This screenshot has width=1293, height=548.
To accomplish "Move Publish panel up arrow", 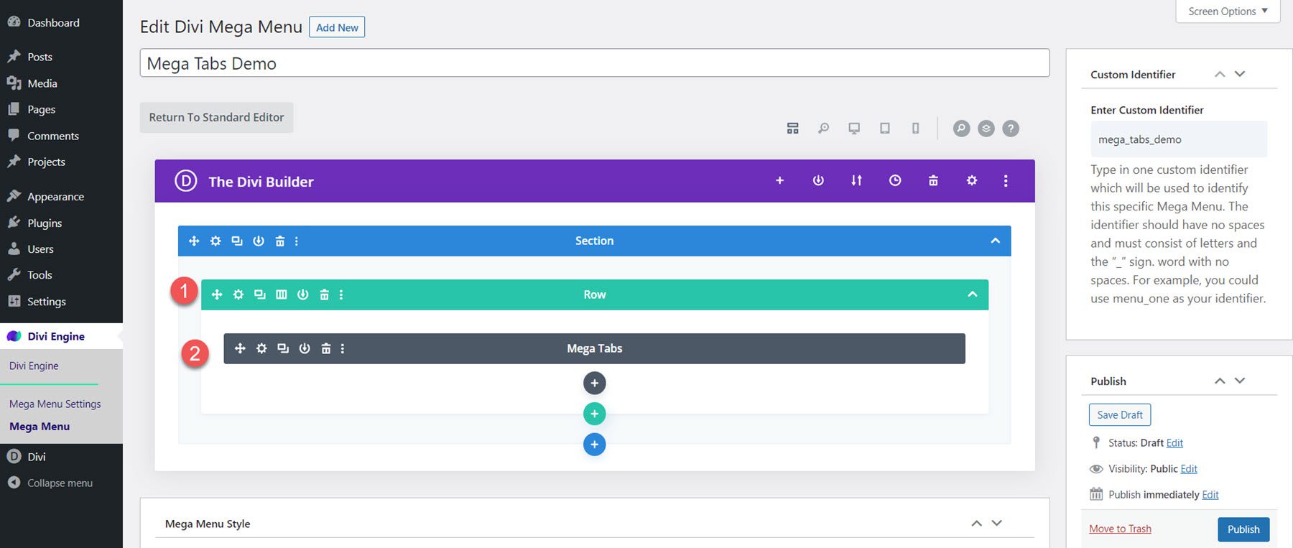I will [x=1220, y=381].
